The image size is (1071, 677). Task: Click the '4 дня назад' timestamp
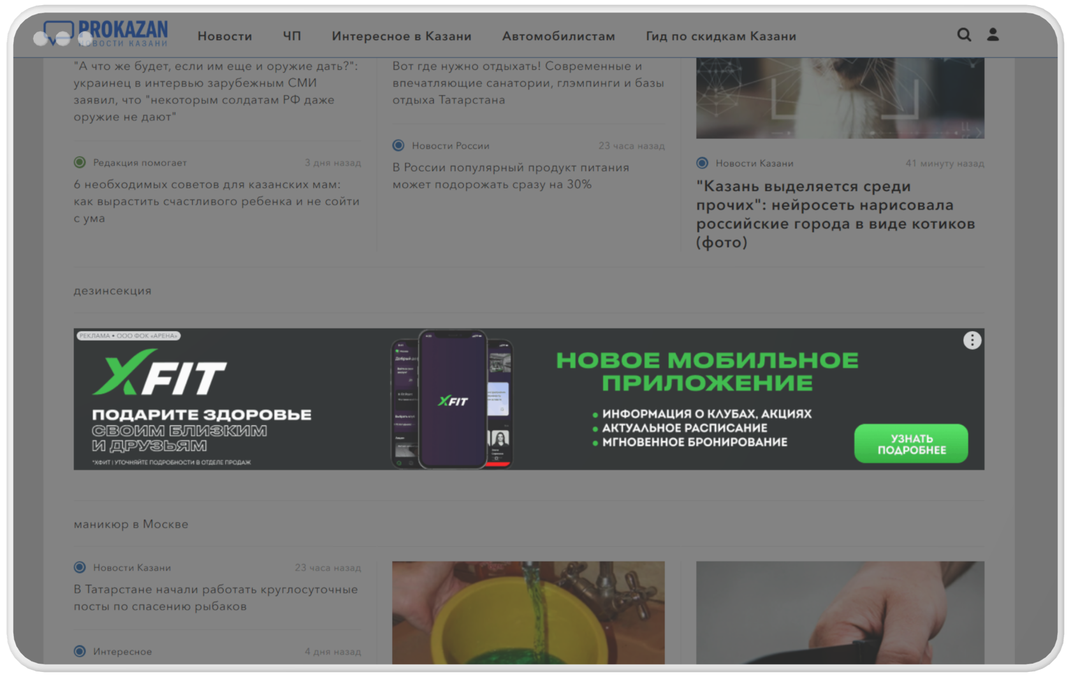pos(333,652)
